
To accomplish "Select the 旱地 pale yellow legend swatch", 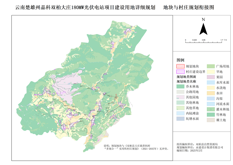I will click(211, 72).
